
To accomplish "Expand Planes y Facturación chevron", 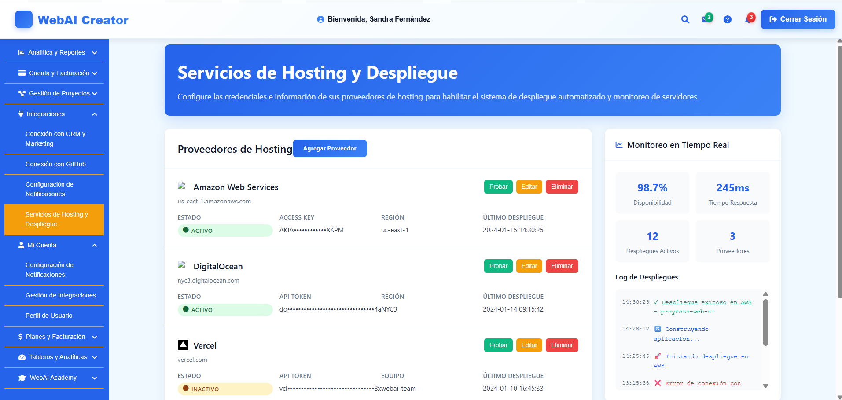I will (x=94, y=337).
